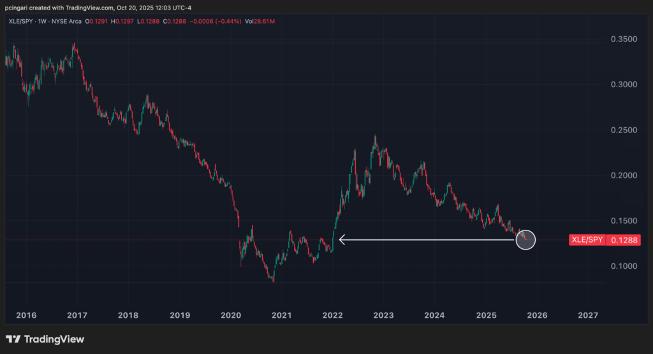Click the white circle annotation on chart
The height and width of the screenshot is (354, 653).
525,240
